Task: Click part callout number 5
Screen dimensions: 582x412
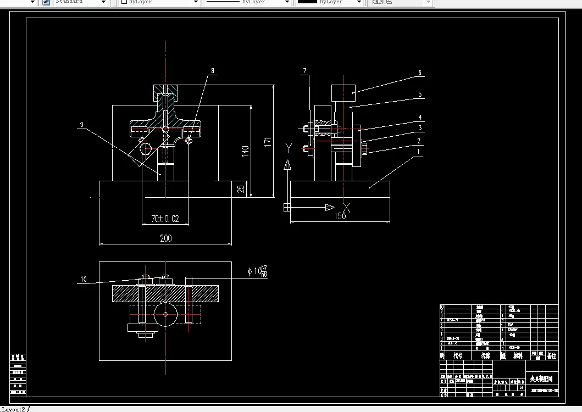Action: click(x=420, y=94)
